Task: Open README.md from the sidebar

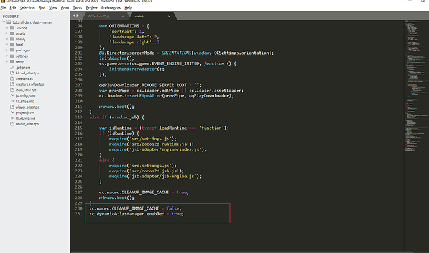Action: tap(25, 118)
